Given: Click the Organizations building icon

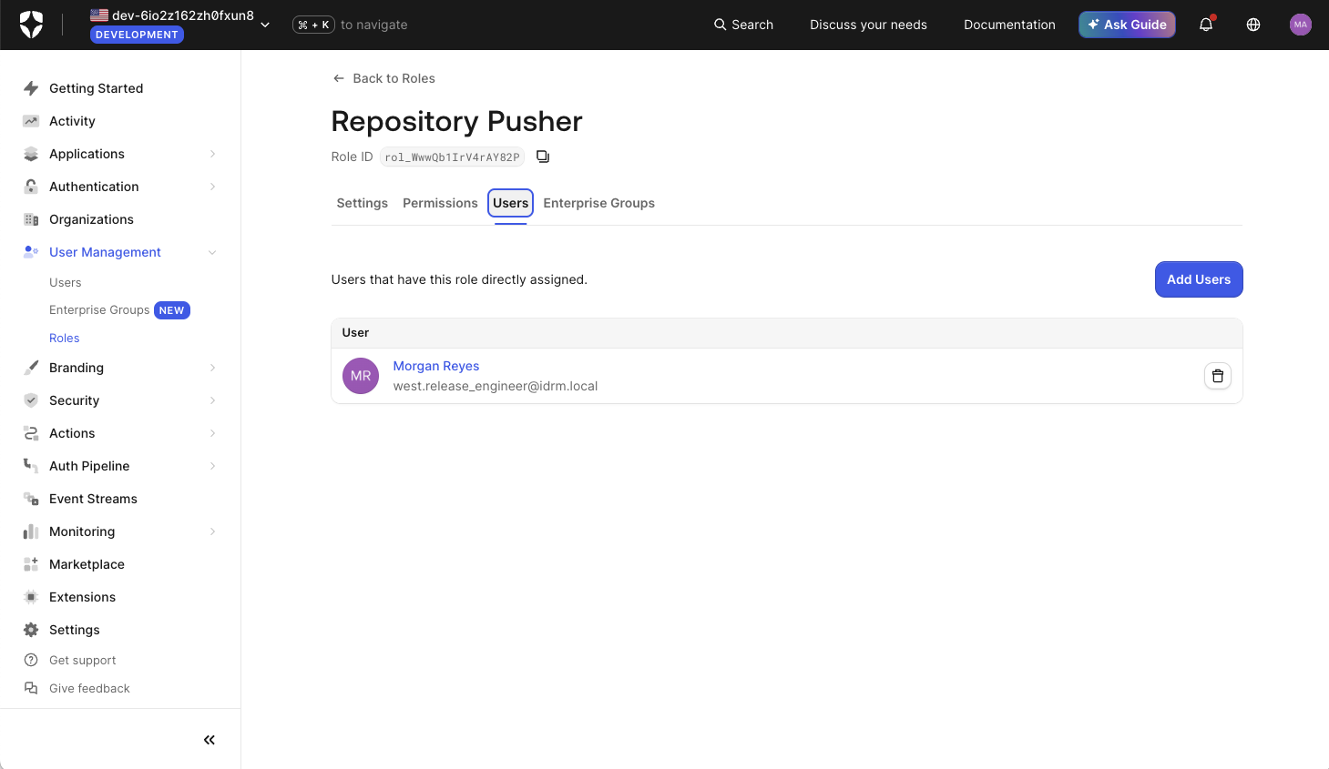Looking at the screenshot, I should click(31, 219).
